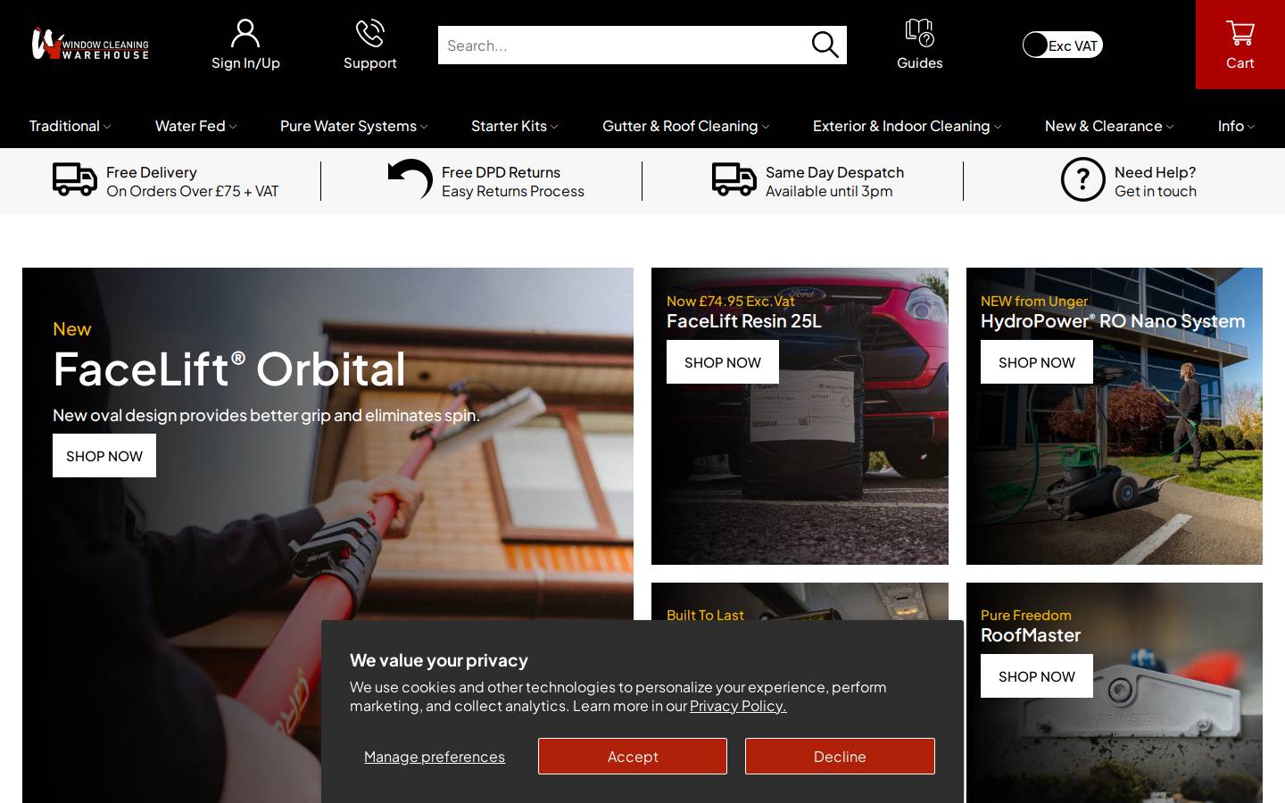
Task: Expand the Pure Water Systems menu
Action: pos(353,126)
